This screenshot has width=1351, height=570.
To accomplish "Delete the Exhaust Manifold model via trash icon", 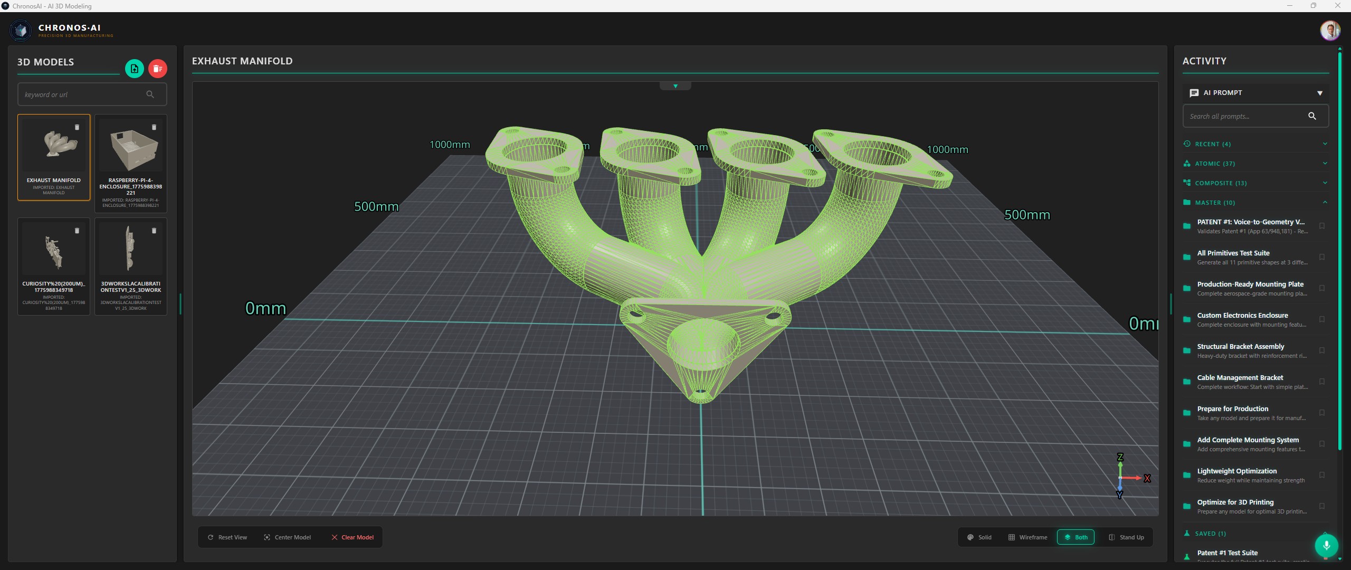I will coord(77,127).
